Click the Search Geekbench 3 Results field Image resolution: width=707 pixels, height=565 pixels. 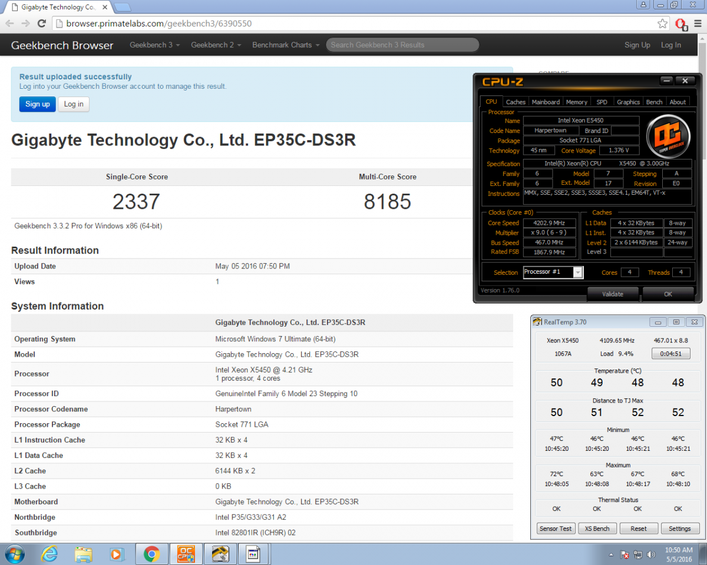coord(402,45)
